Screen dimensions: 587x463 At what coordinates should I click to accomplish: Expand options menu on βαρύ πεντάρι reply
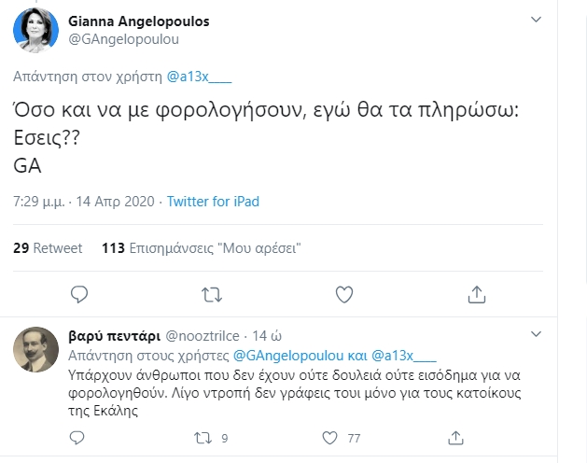535,335
